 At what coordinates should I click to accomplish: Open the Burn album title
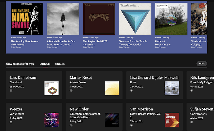click(133, 82)
